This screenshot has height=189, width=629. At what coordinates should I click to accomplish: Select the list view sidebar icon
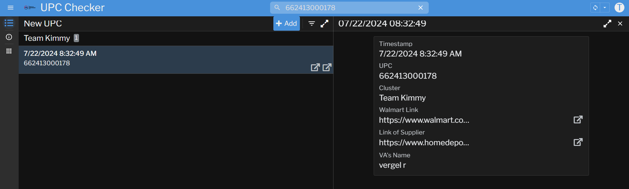pos(9,23)
